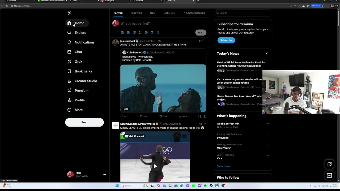Image resolution: width=340 pixels, height=191 pixels.
Task: Click the X Search box
Action: point(243,13)
